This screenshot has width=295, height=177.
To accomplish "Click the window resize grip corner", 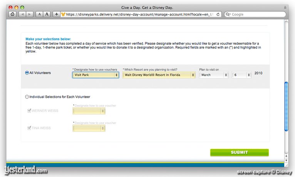I will [287, 165].
